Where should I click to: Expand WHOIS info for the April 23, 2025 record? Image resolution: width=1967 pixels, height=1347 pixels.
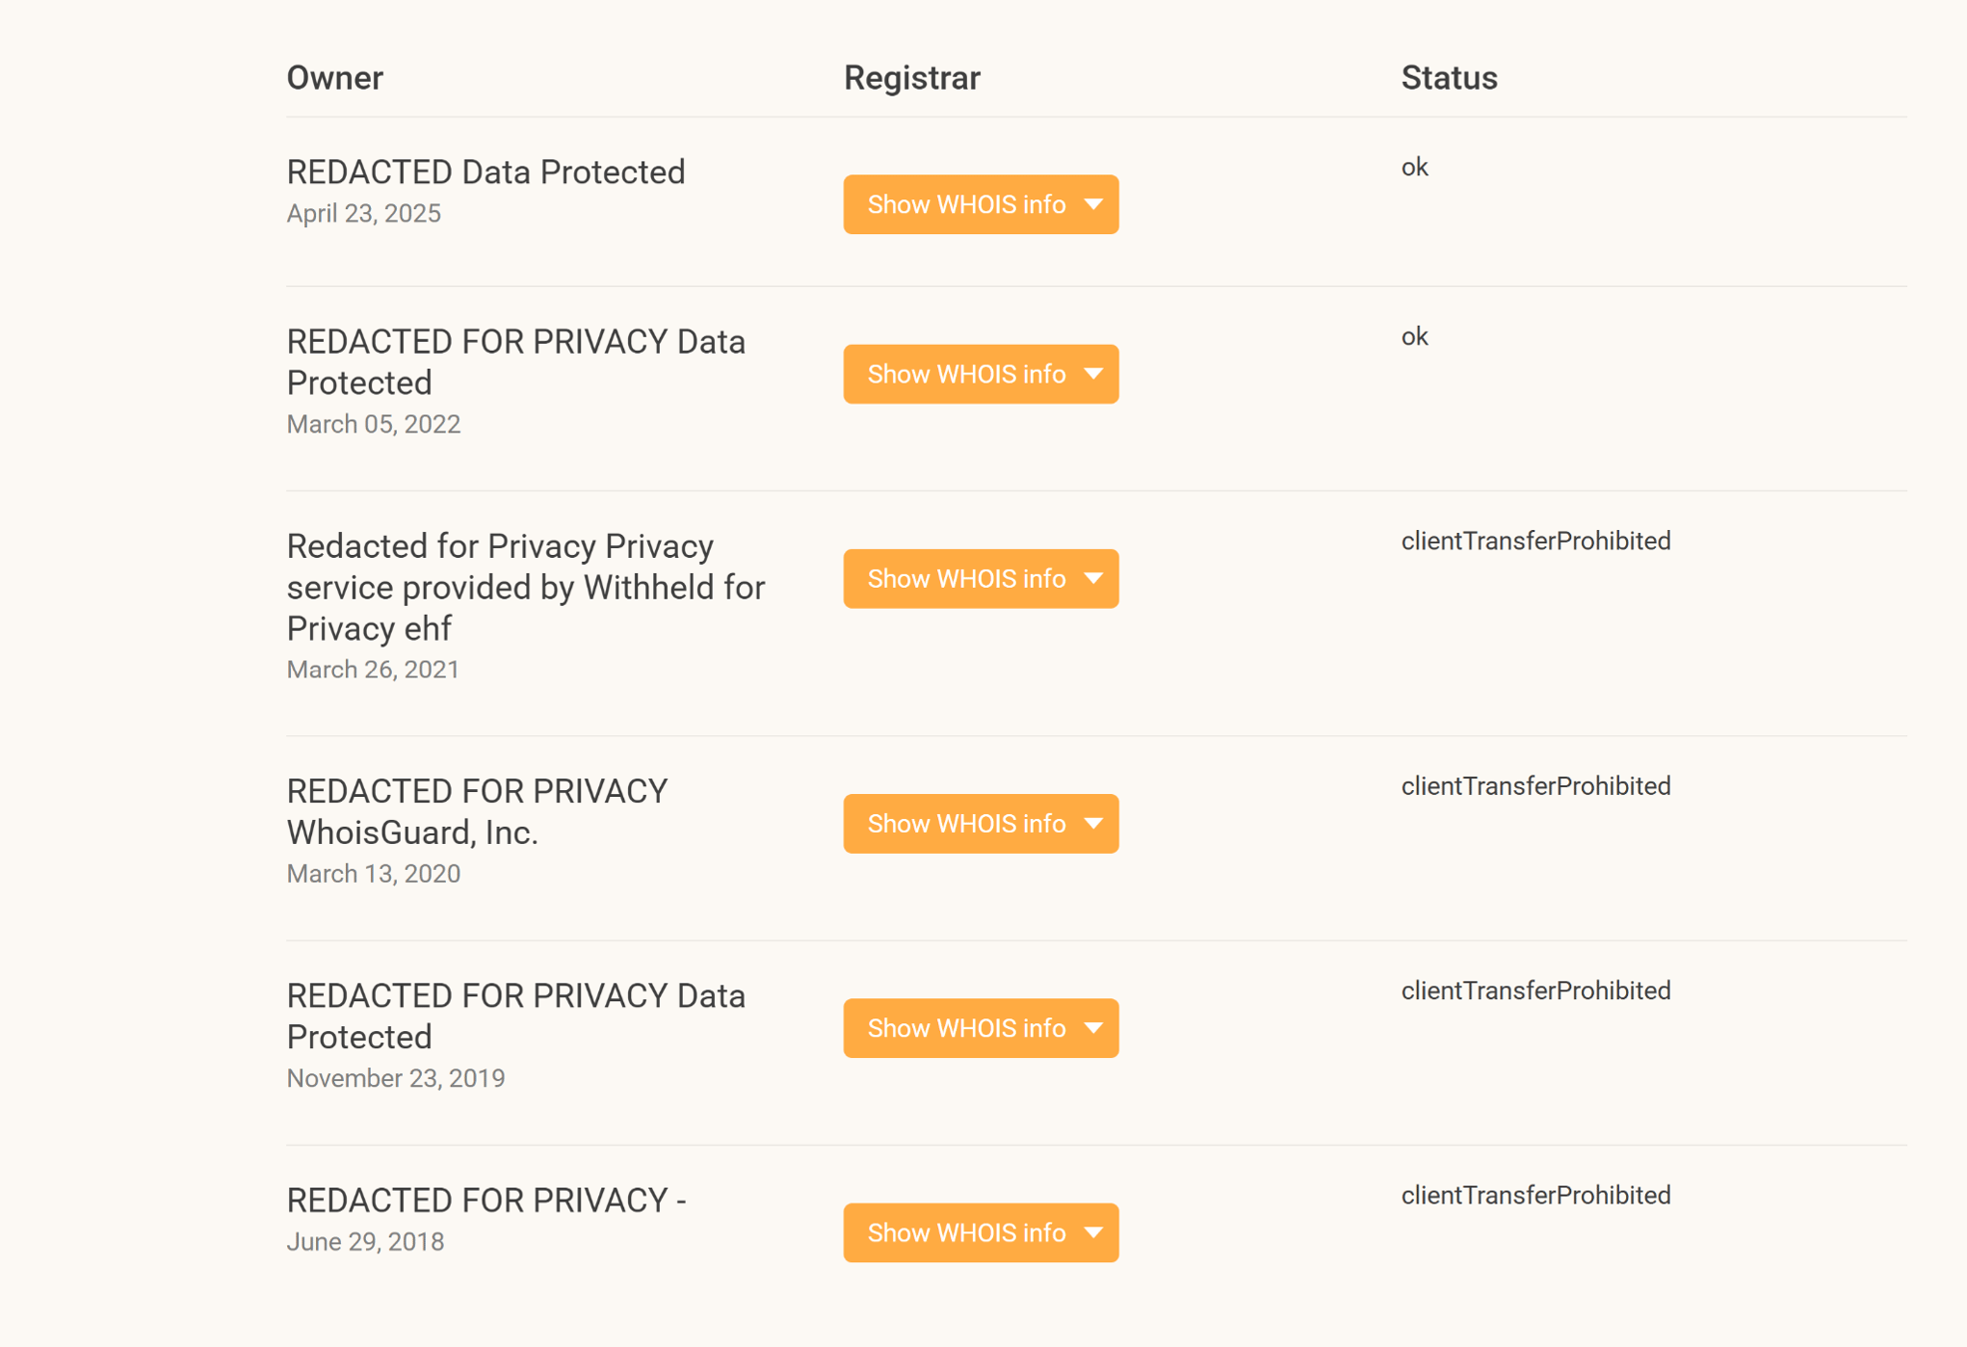[x=980, y=204]
